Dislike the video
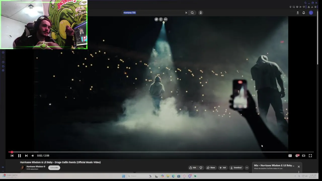 tap(201, 168)
